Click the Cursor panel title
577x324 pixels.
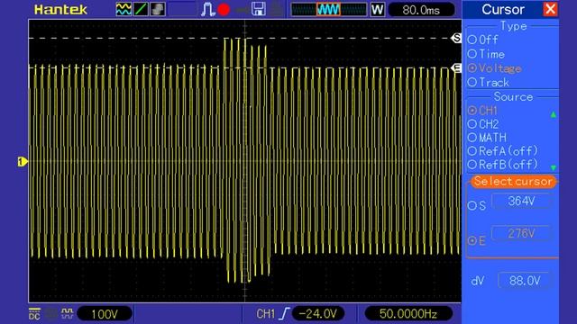coord(503,10)
